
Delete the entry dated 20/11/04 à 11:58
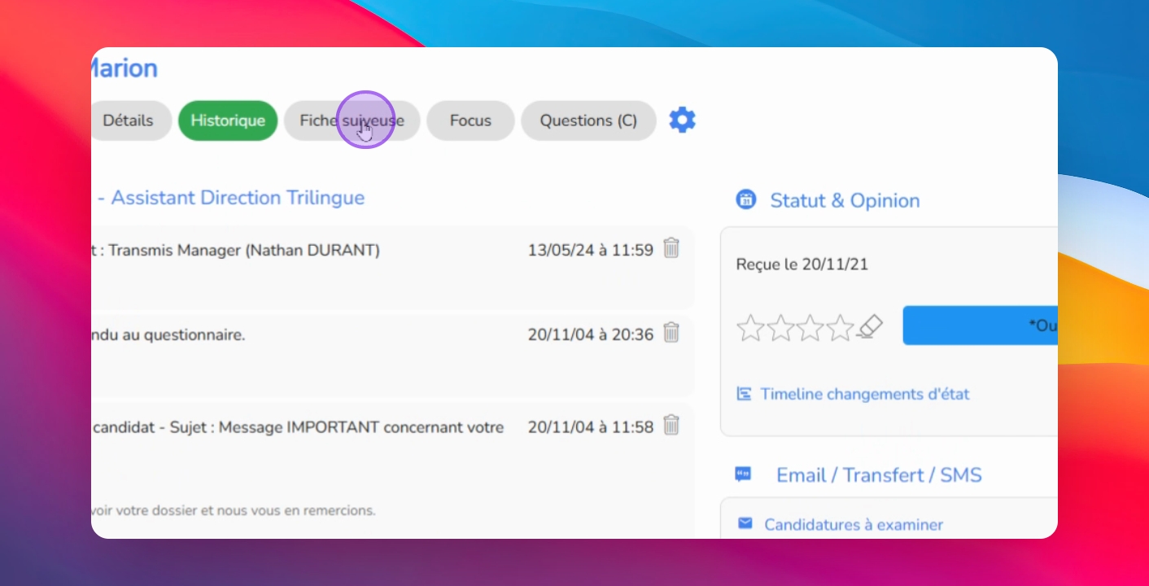[x=671, y=425]
